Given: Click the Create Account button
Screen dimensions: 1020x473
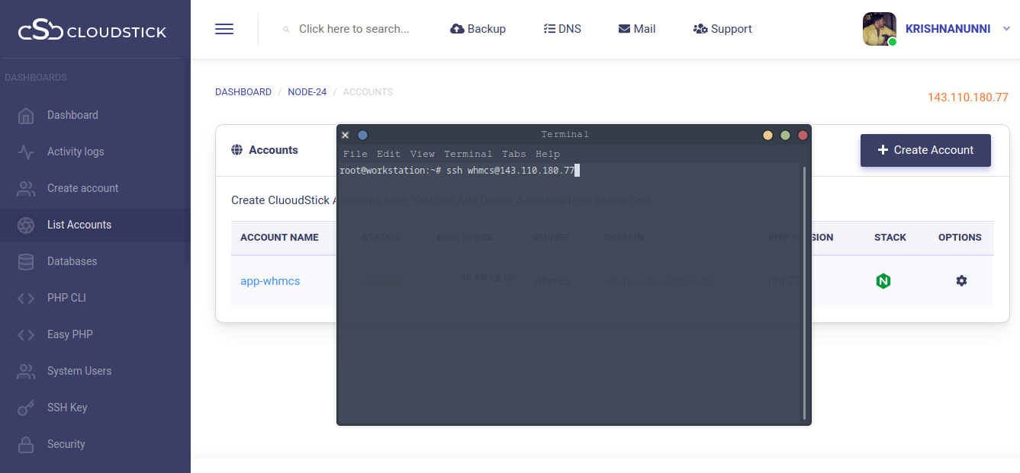Looking at the screenshot, I should tap(925, 150).
